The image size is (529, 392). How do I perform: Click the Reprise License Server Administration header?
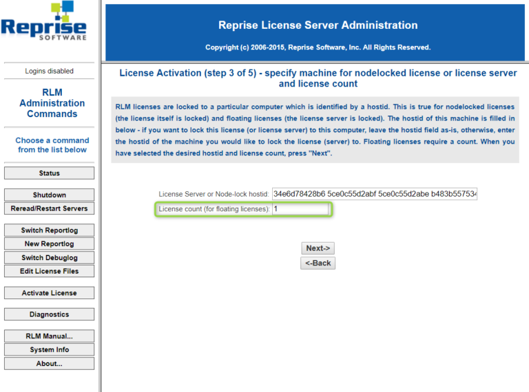pos(318,25)
